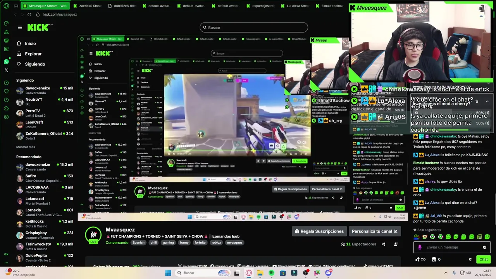The width and height of the screenshot is (496, 279).
Task: Click the Enviar un mensaje field
Action: point(452,247)
